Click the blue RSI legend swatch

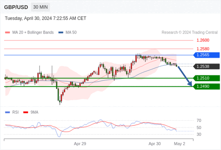8,112
